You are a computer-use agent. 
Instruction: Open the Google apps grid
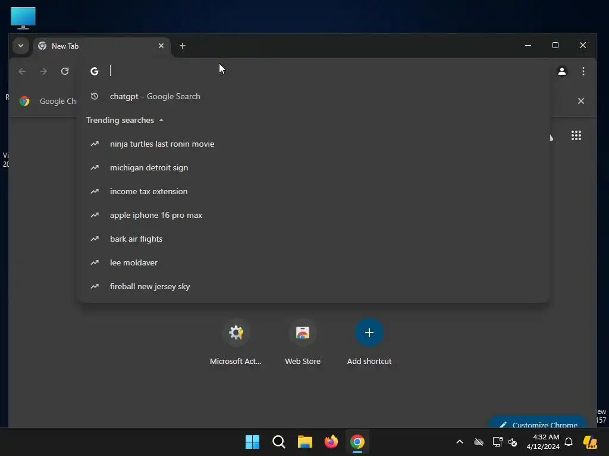click(x=576, y=135)
